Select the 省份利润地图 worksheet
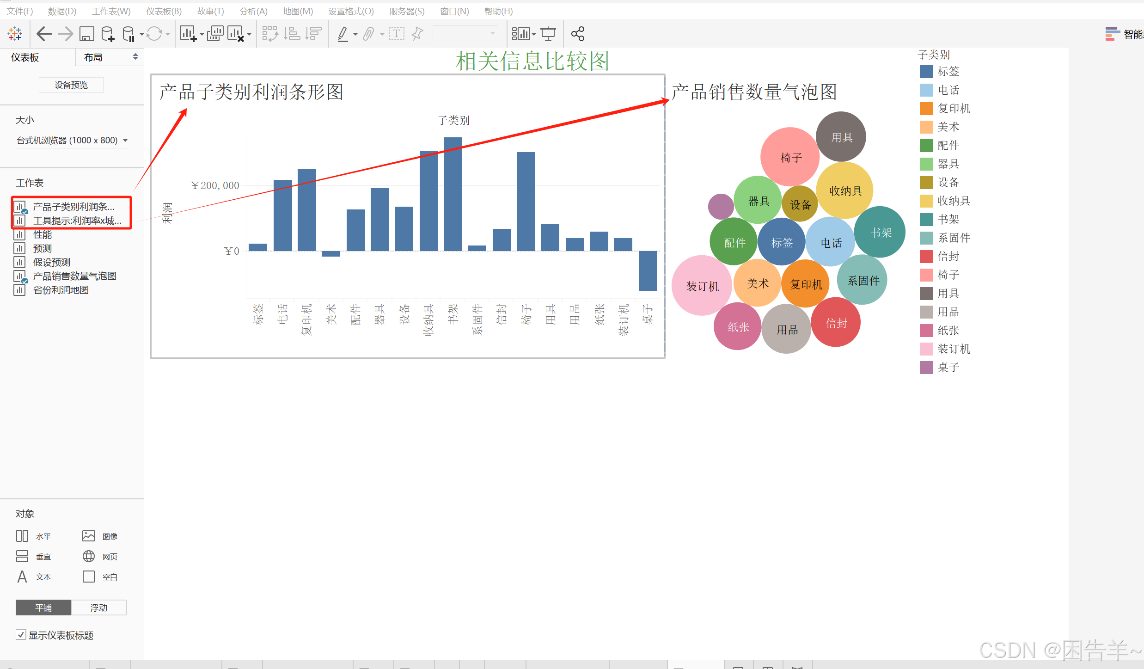The height and width of the screenshot is (669, 1144). click(x=61, y=290)
